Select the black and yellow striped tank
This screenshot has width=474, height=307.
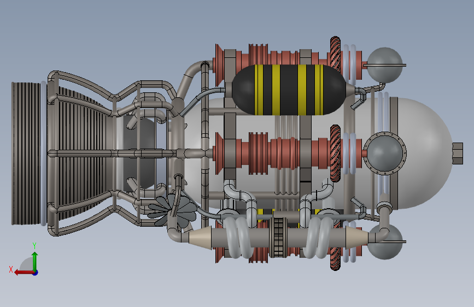(290, 90)
